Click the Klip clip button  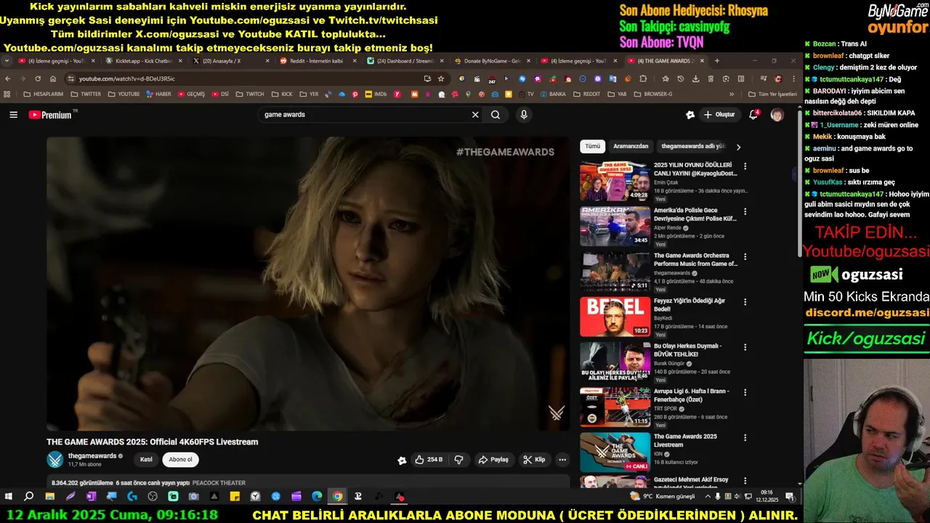(x=534, y=460)
